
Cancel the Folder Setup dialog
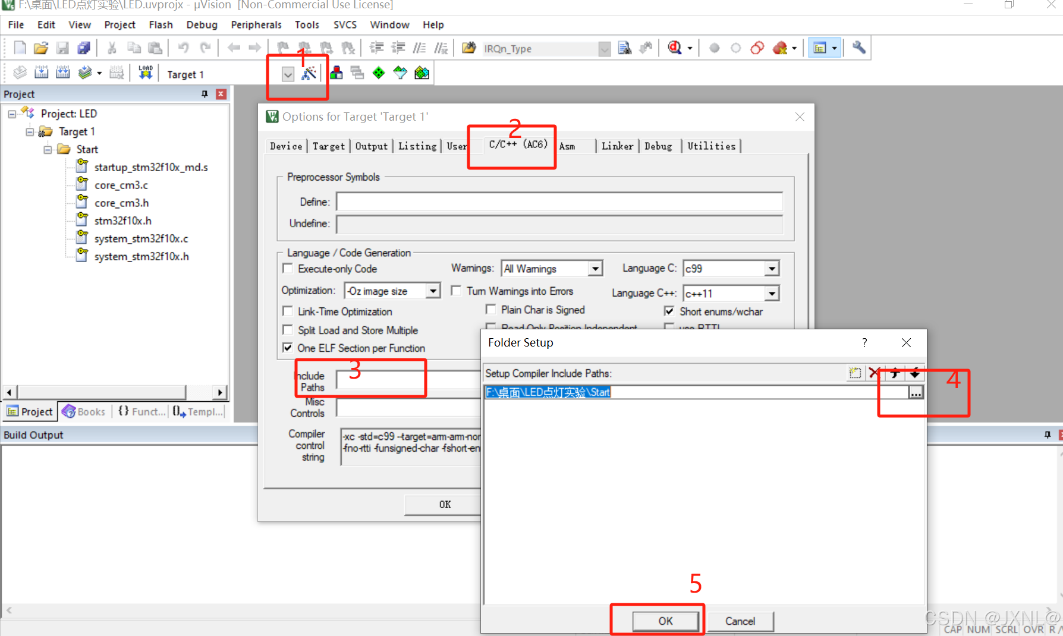click(740, 621)
